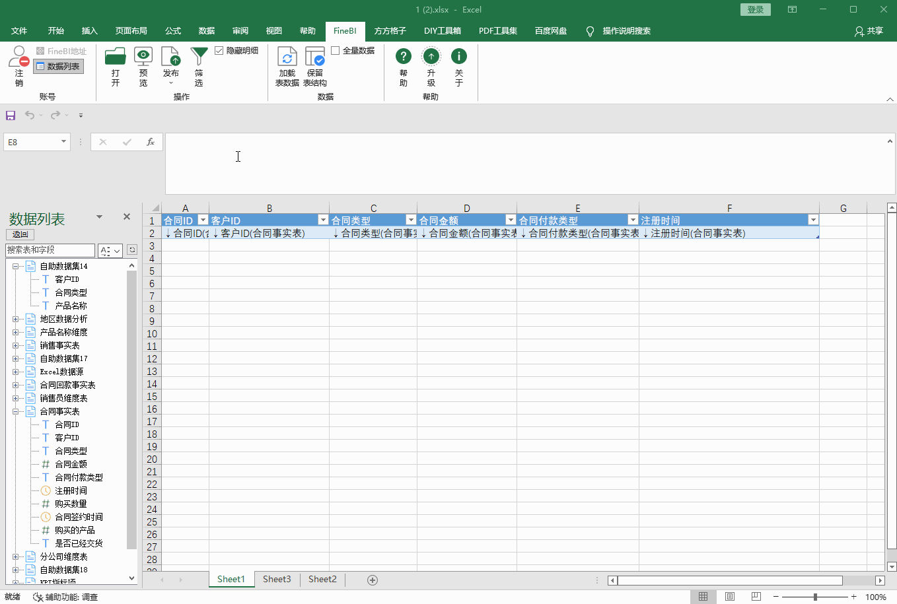This screenshot has height=604, width=897.
Task: Switch to Page Break Preview icon
Action: click(756, 597)
